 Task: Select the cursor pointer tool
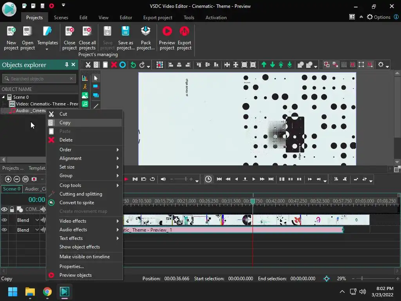click(x=96, y=78)
